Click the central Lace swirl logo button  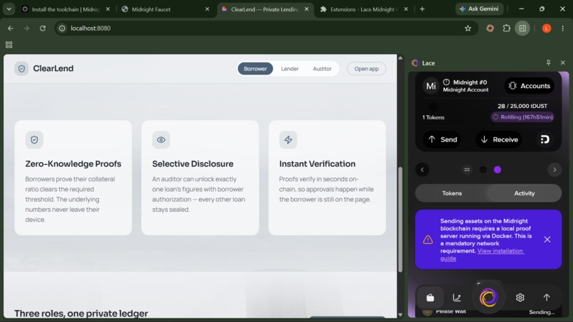click(x=488, y=297)
